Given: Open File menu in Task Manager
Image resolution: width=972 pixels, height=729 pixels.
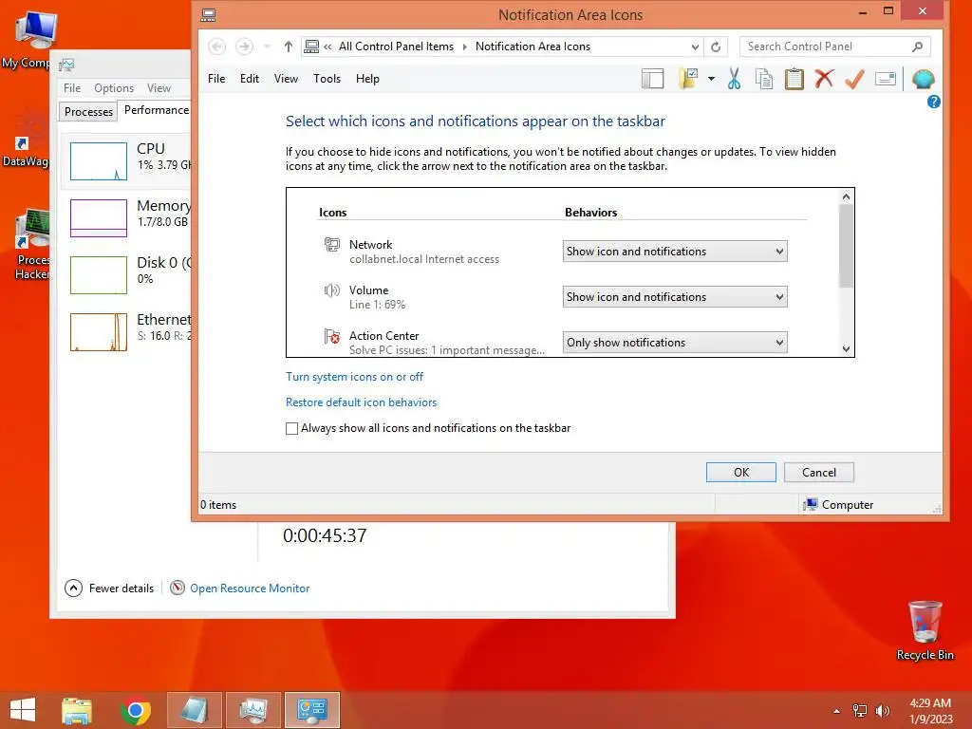Looking at the screenshot, I should click(x=72, y=88).
